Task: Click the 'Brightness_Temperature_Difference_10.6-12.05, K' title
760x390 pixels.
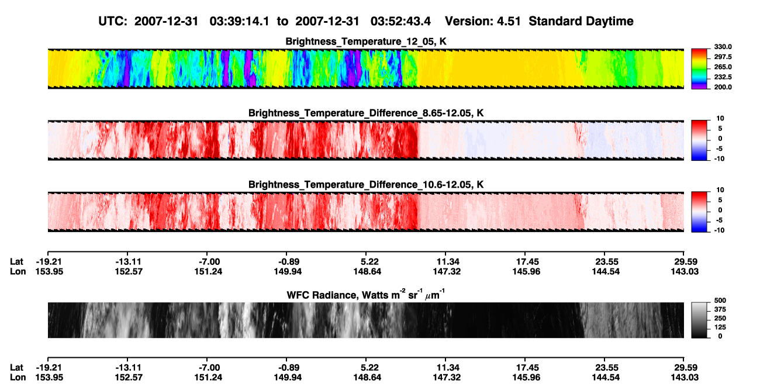Action: click(x=366, y=185)
